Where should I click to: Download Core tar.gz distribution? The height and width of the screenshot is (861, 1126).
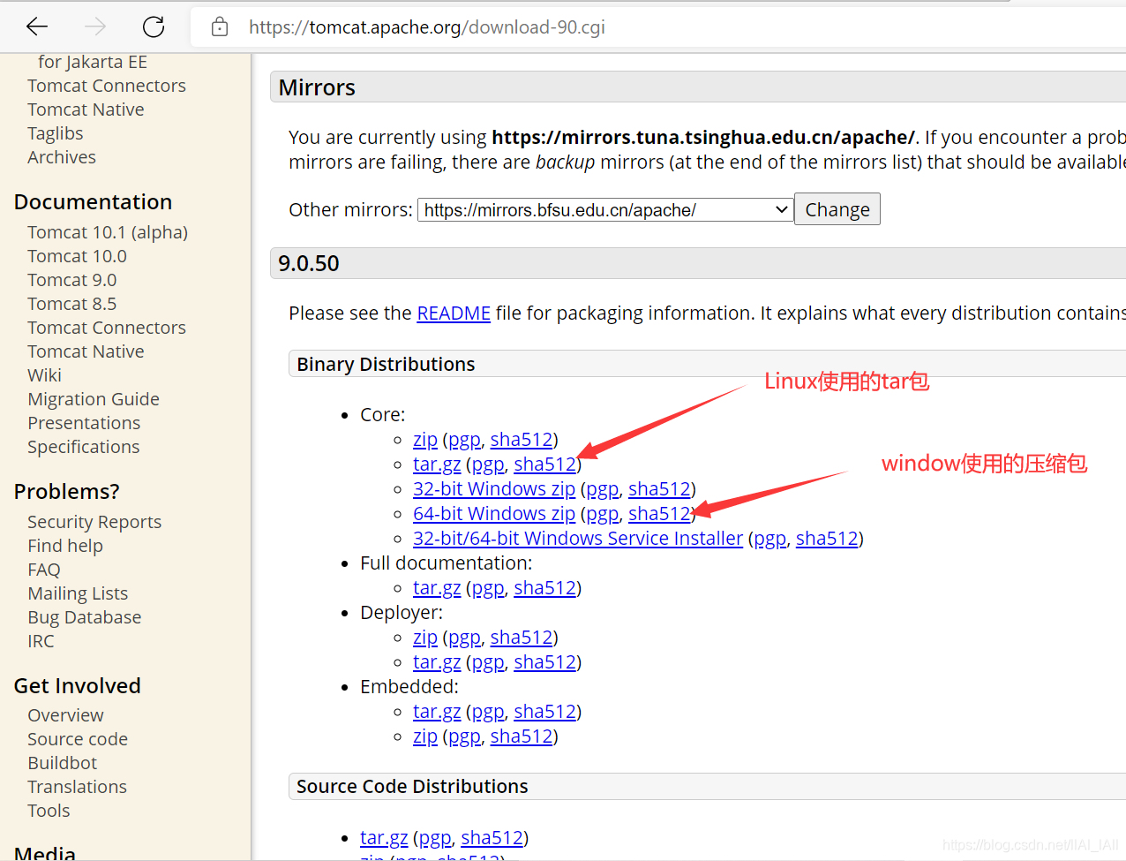(x=437, y=464)
